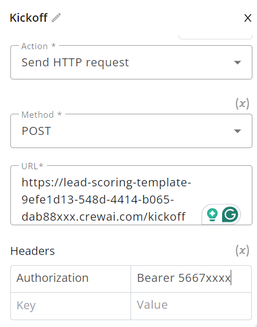Click the variable (x) icon beside Headers

pyautogui.click(x=242, y=250)
